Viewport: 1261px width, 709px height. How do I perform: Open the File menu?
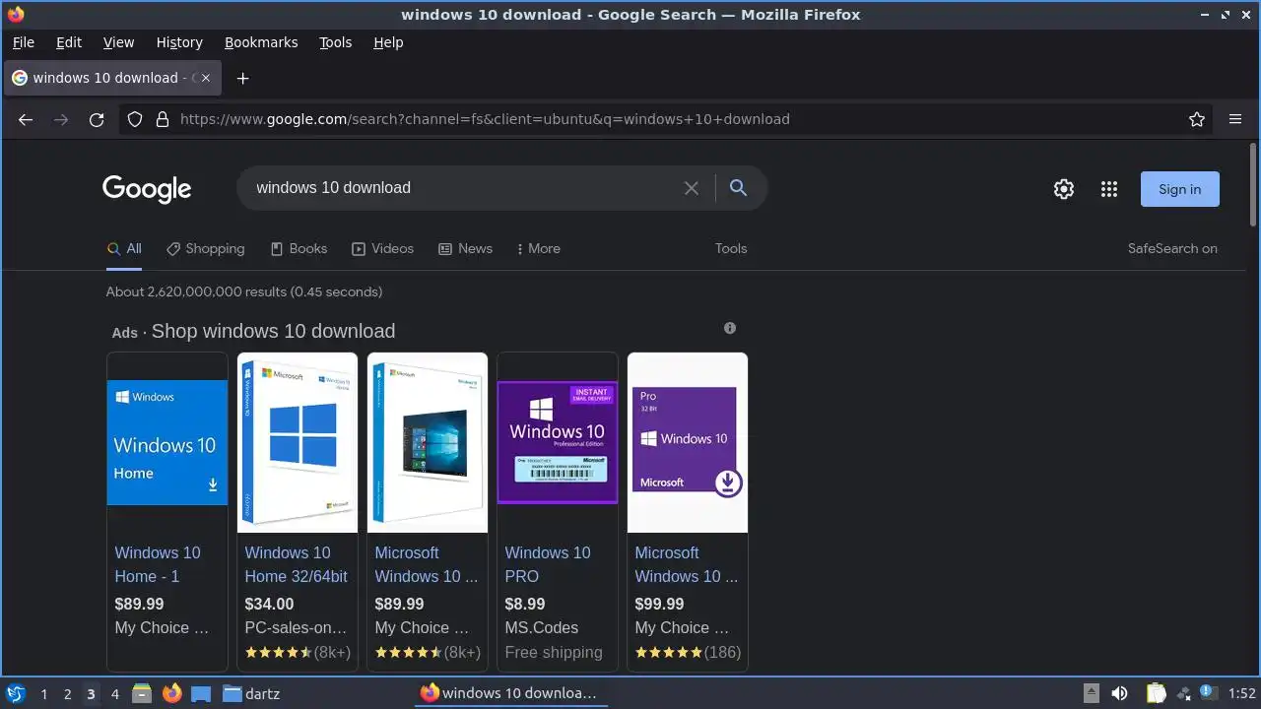(x=23, y=42)
